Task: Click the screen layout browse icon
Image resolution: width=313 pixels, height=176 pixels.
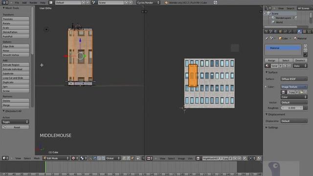Action: pos(51,2)
